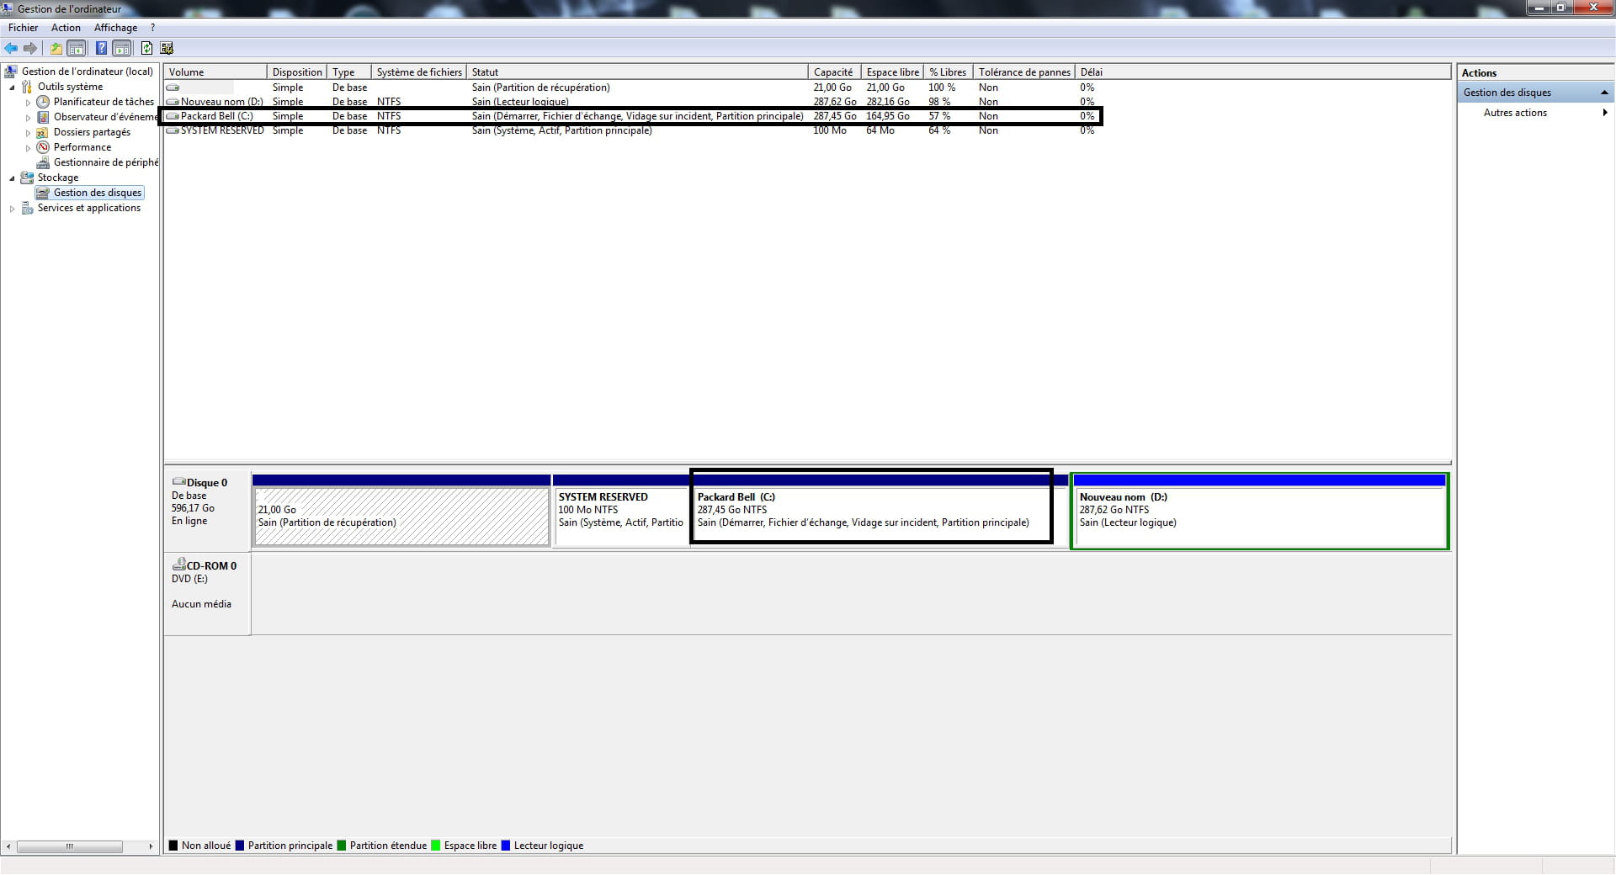The image size is (1616, 875).
Task: Sort by the Capacité column header
Action: 834,72
